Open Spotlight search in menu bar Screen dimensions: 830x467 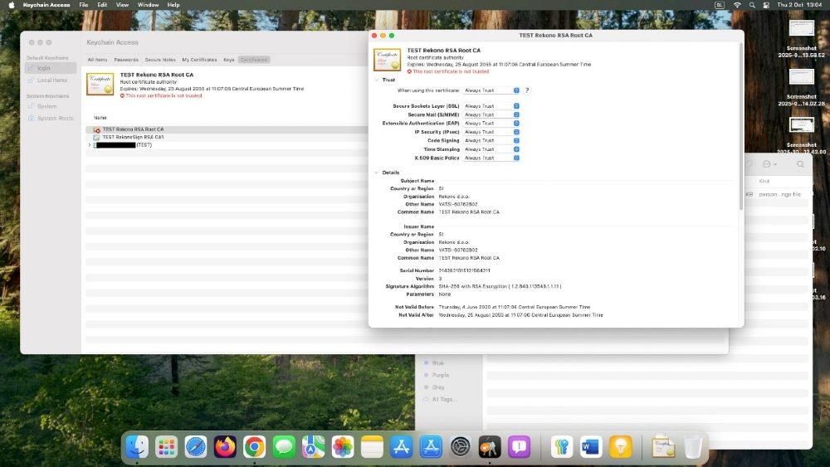752,5
